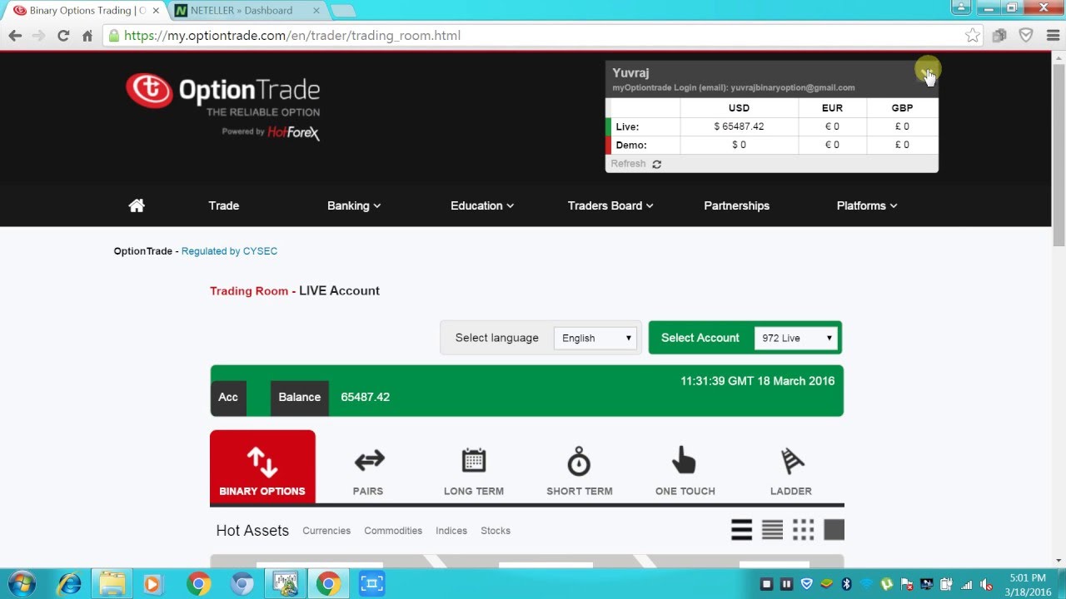
Task: Expand the Banking menu
Action: [354, 205]
